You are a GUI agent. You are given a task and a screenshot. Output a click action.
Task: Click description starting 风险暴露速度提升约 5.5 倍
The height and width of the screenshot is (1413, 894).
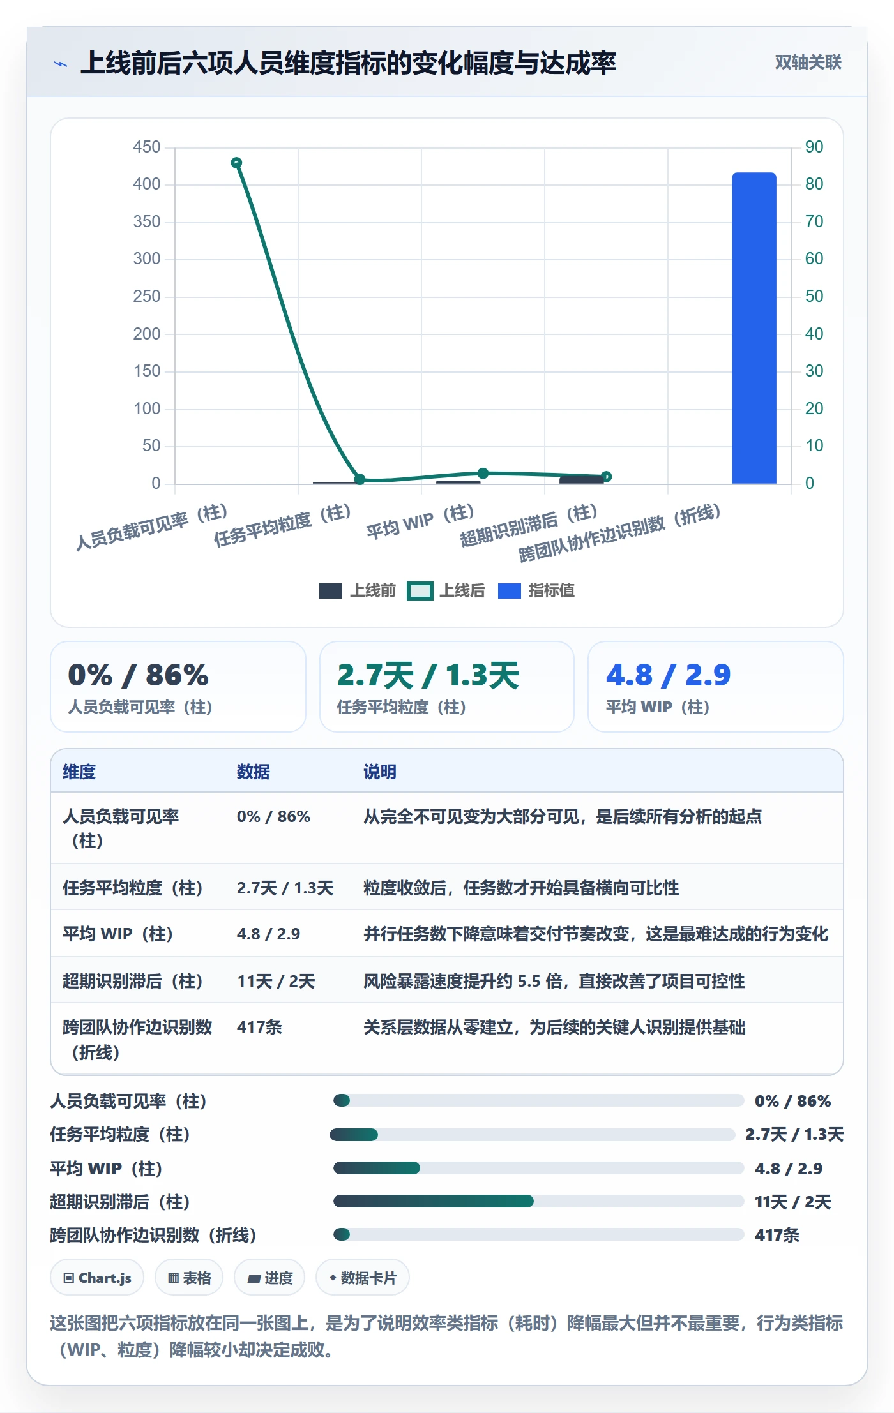tap(554, 981)
